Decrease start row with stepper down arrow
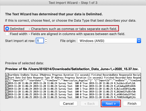146x111 pixels. (46, 42)
